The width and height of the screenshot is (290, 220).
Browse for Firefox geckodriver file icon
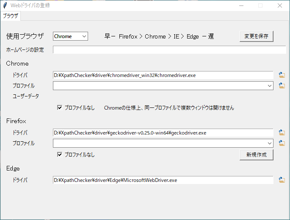(282, 132)
